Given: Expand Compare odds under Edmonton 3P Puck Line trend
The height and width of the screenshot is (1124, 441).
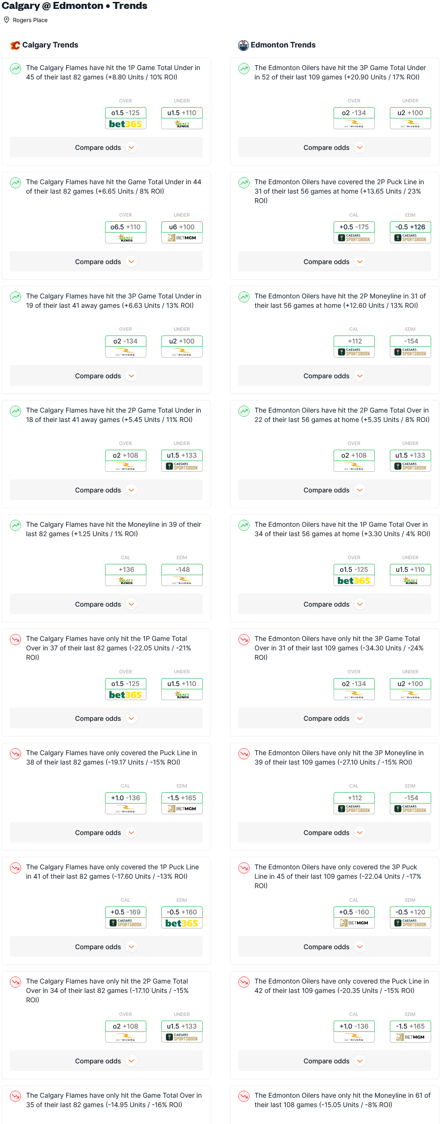Looking at the screenshot, I should pyautogui.click(x=335, y=947).
